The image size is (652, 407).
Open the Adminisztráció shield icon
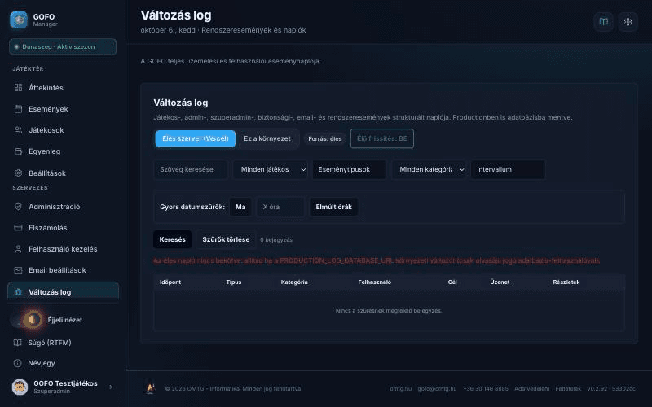click(x=18, y=207)
